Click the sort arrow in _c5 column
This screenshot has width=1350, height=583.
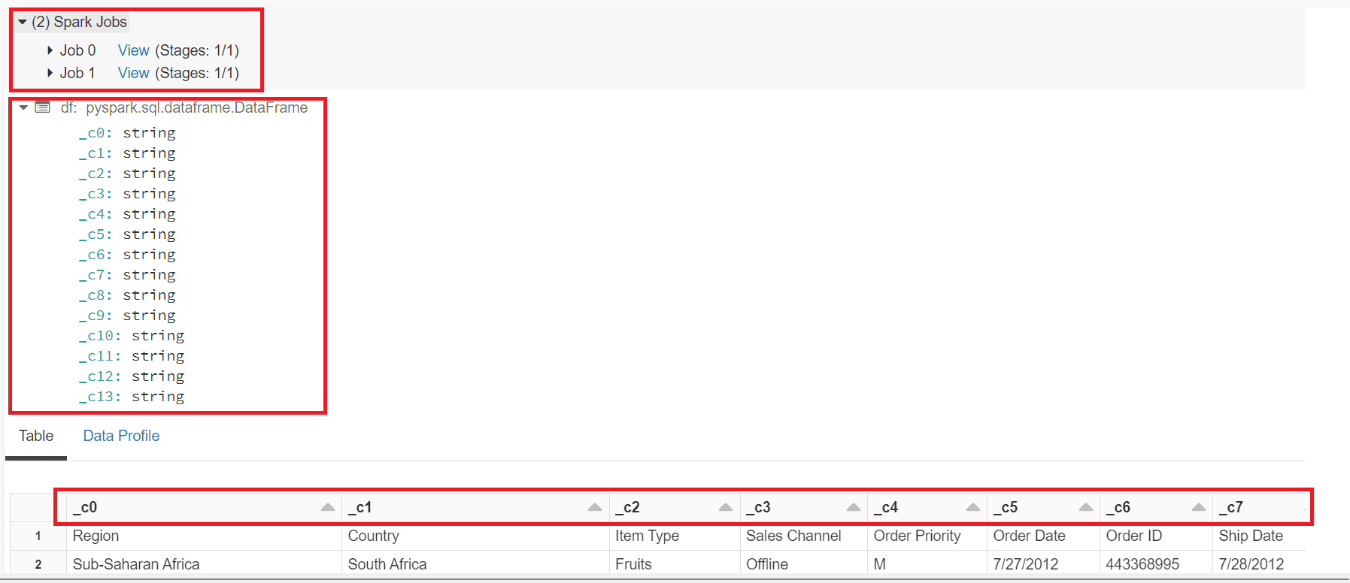pyautogui.click(x=1085, y=508)
